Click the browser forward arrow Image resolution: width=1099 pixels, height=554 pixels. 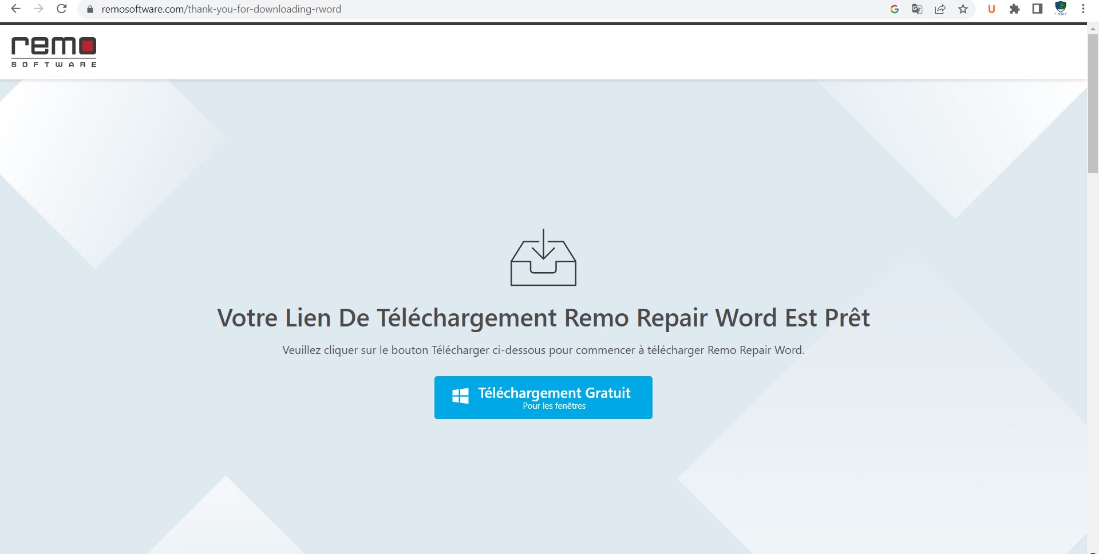38,9
